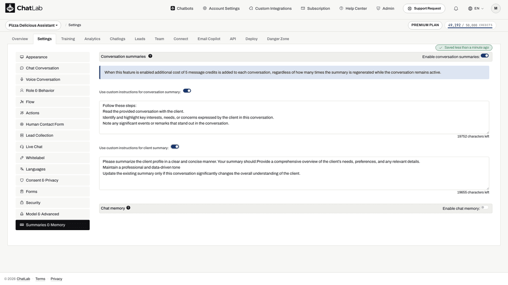Open the Team tab

point(159,39)
